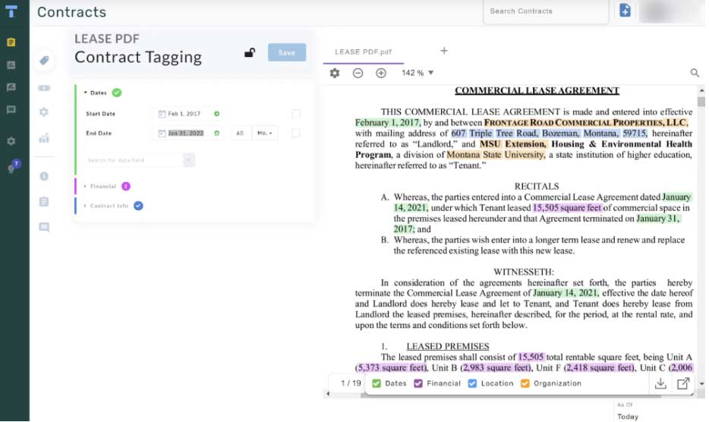Toggle the Financial highlight checkbox
The width and height of the screenshot is (709, 422).
pyautogui.click(x=418, y=384)
